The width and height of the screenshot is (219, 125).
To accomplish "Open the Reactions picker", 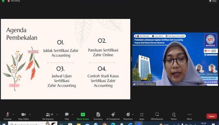I will click(128, 116).
